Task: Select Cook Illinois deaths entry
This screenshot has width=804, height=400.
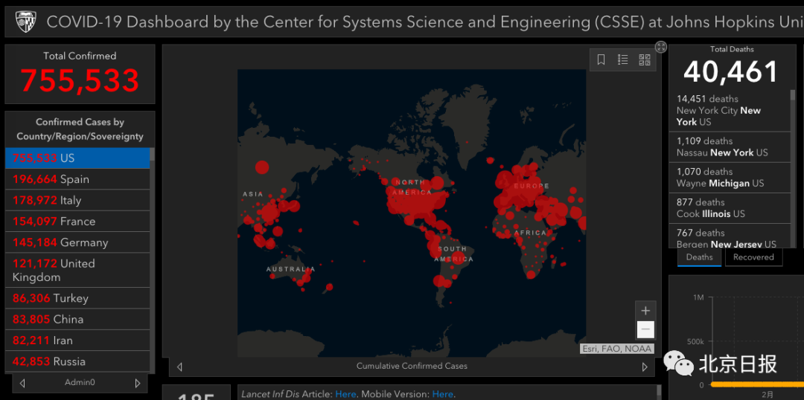Action: (x=730, y=208)
